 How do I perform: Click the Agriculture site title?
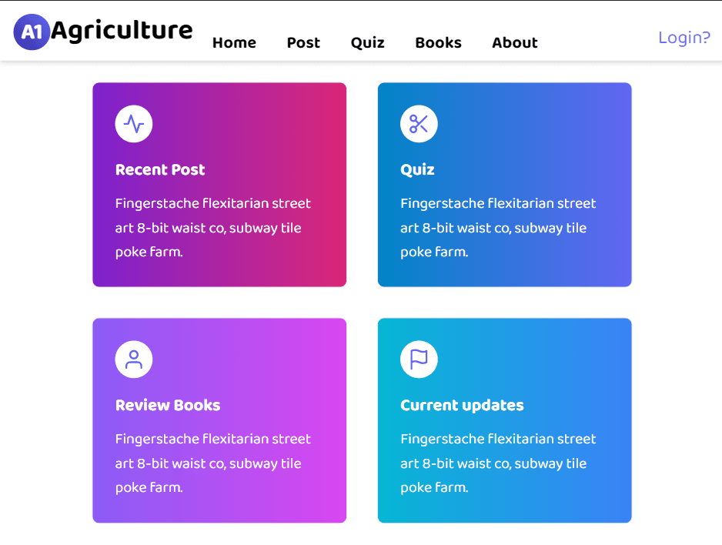pyautogui.click(x=122, y=30)
